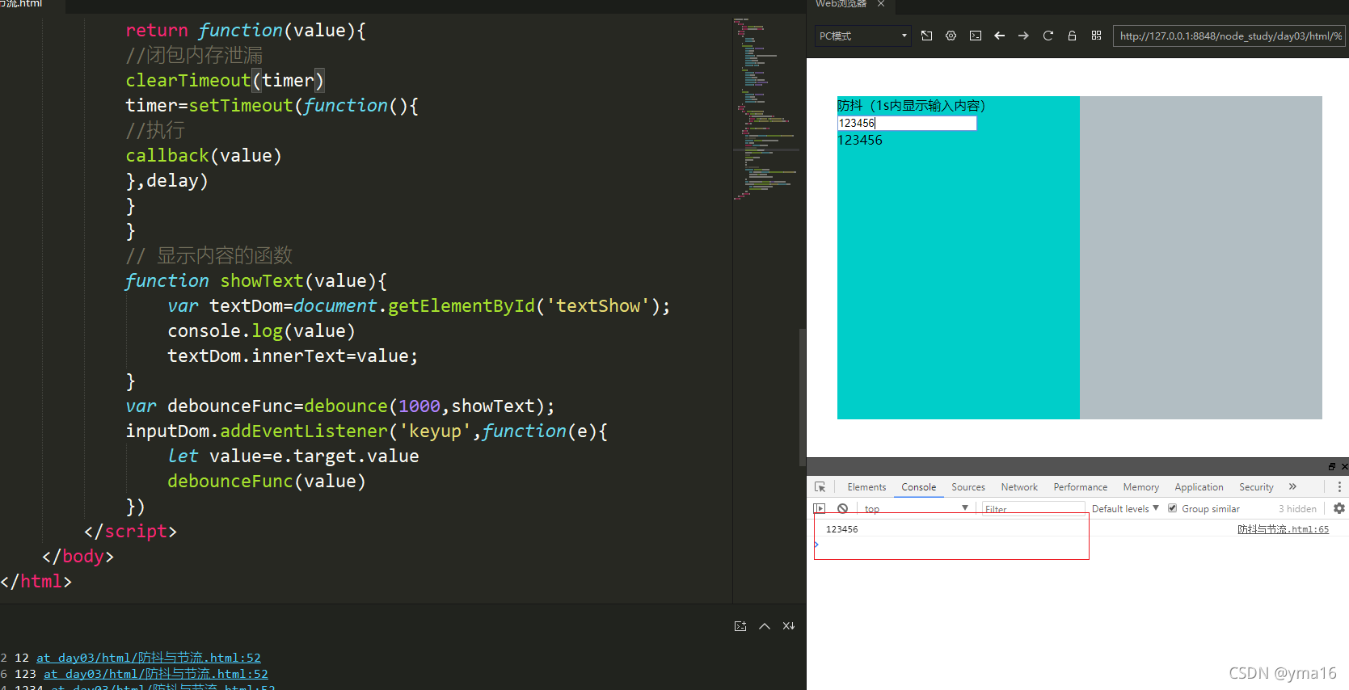Click the textDom.innerText=value line
The width and height of the screenshot is (1349, 690).
point(293,356)
